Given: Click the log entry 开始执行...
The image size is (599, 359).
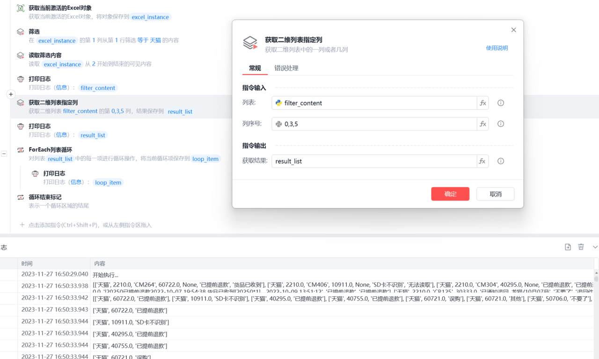Looking at the screenshot, I should pyautogui.click(x=106, y=275).
